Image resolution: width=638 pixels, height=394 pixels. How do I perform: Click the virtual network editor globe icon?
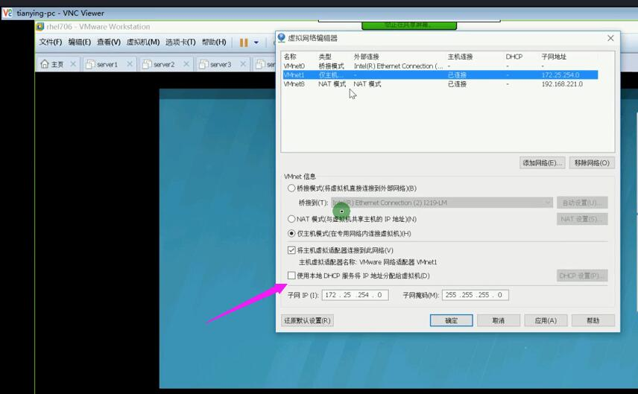tap(281, 38)
